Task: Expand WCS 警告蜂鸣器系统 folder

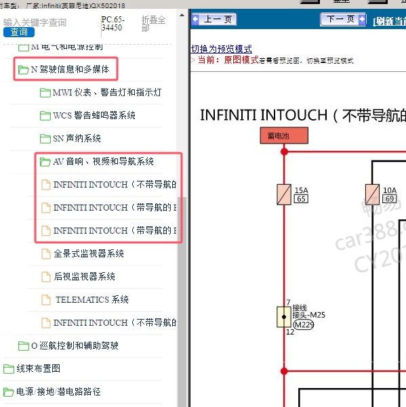Action: [x=87, y=115]
